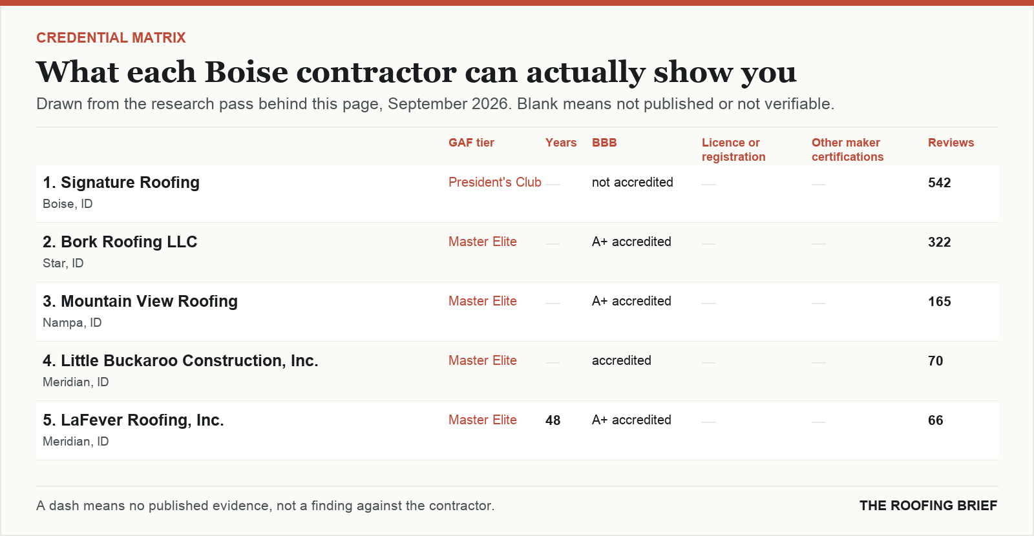Select Licence or registration column header
Image resolution: width=1034 pixels, height=536 pixels.
click(733, 150)
